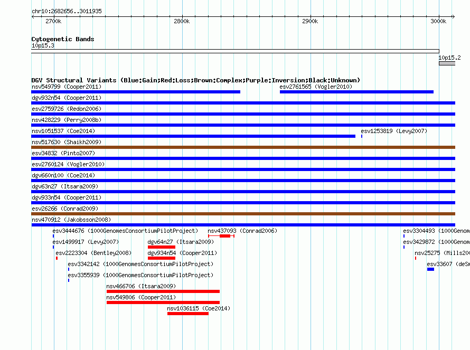Click dgv933n54 (Cooper2011) label
Screen dimensions: 470x350
[67, 197]
